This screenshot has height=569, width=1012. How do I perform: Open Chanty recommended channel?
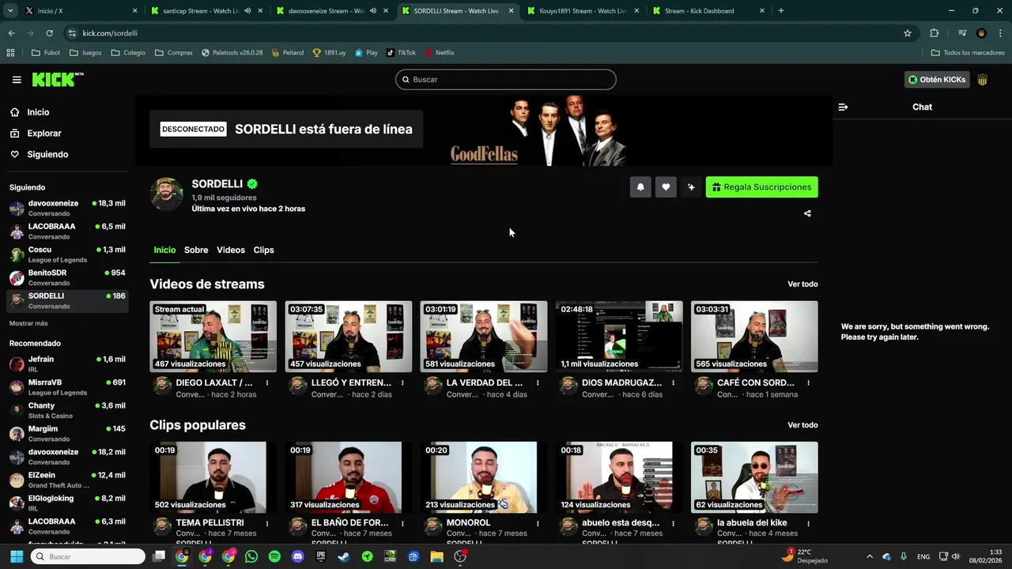[x=67, y=410]
